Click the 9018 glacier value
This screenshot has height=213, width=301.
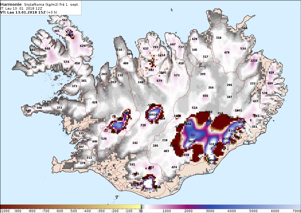point(192,141)
